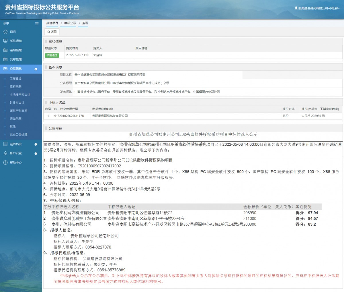The width and height of the screenshot is (344, 292).
Task: Click the 统一社会信用代码 column header
Action: pos(66,109)
